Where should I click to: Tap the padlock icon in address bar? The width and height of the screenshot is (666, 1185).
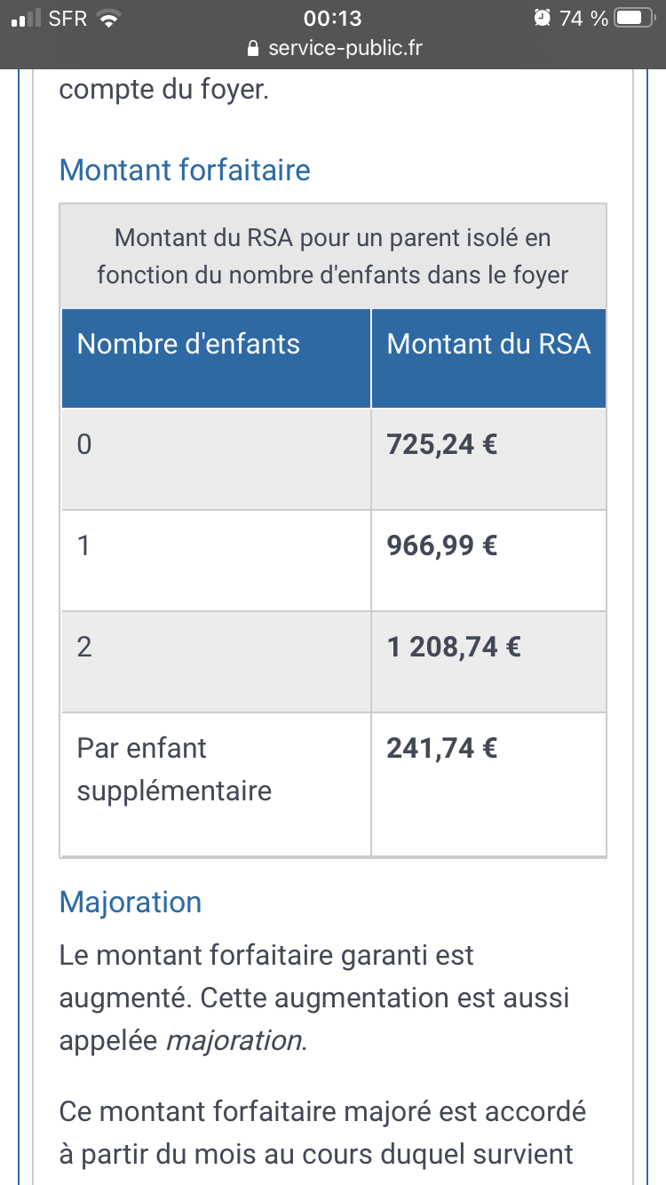click(x=254, y=48)
